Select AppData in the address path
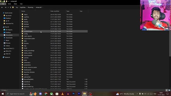 (23, 7)
